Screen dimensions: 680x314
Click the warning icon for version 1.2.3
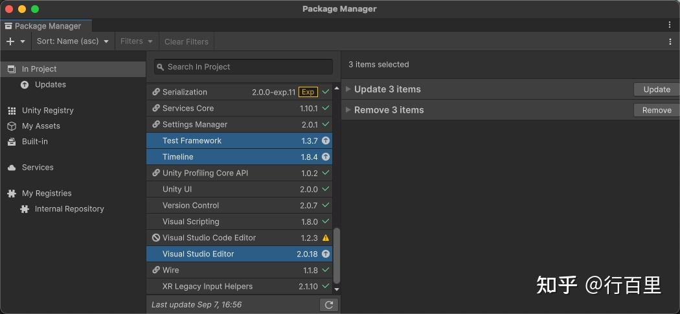click(x=326, y=238)
